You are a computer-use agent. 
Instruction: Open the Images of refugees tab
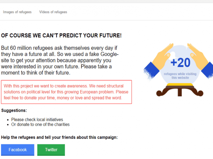[x=17, y=12]
